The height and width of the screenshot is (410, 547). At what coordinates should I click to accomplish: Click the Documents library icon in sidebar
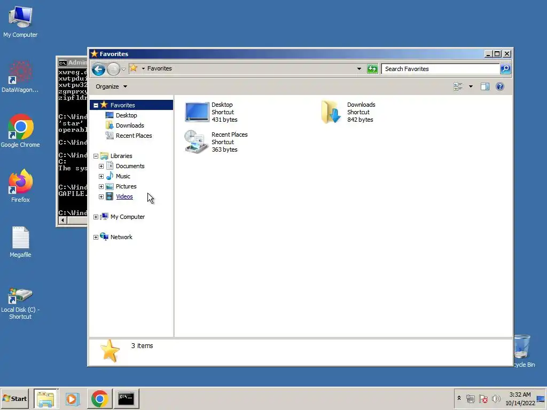tap(110, 165)
